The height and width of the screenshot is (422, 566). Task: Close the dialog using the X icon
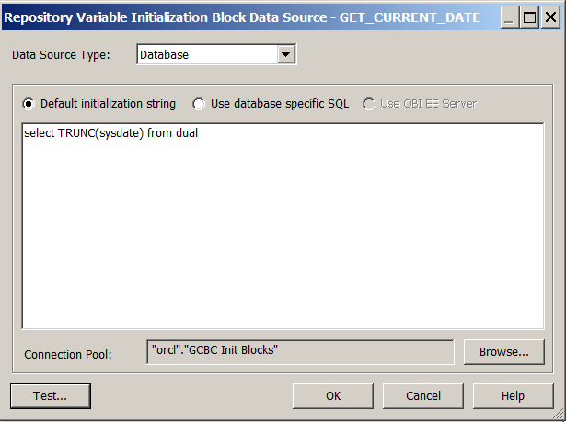(550, 17)
